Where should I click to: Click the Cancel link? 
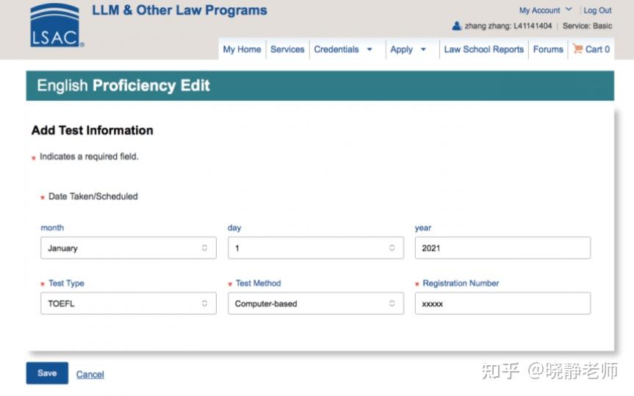coord(90,375)
